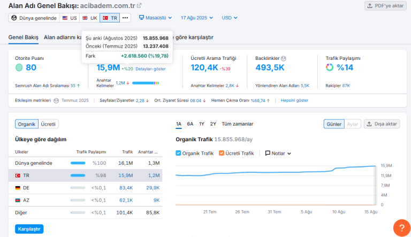The height and width of the screenshot is (237, 411).
Task: Uncheck the Organik Trafik checkbox
Action: tap(178, 153)
